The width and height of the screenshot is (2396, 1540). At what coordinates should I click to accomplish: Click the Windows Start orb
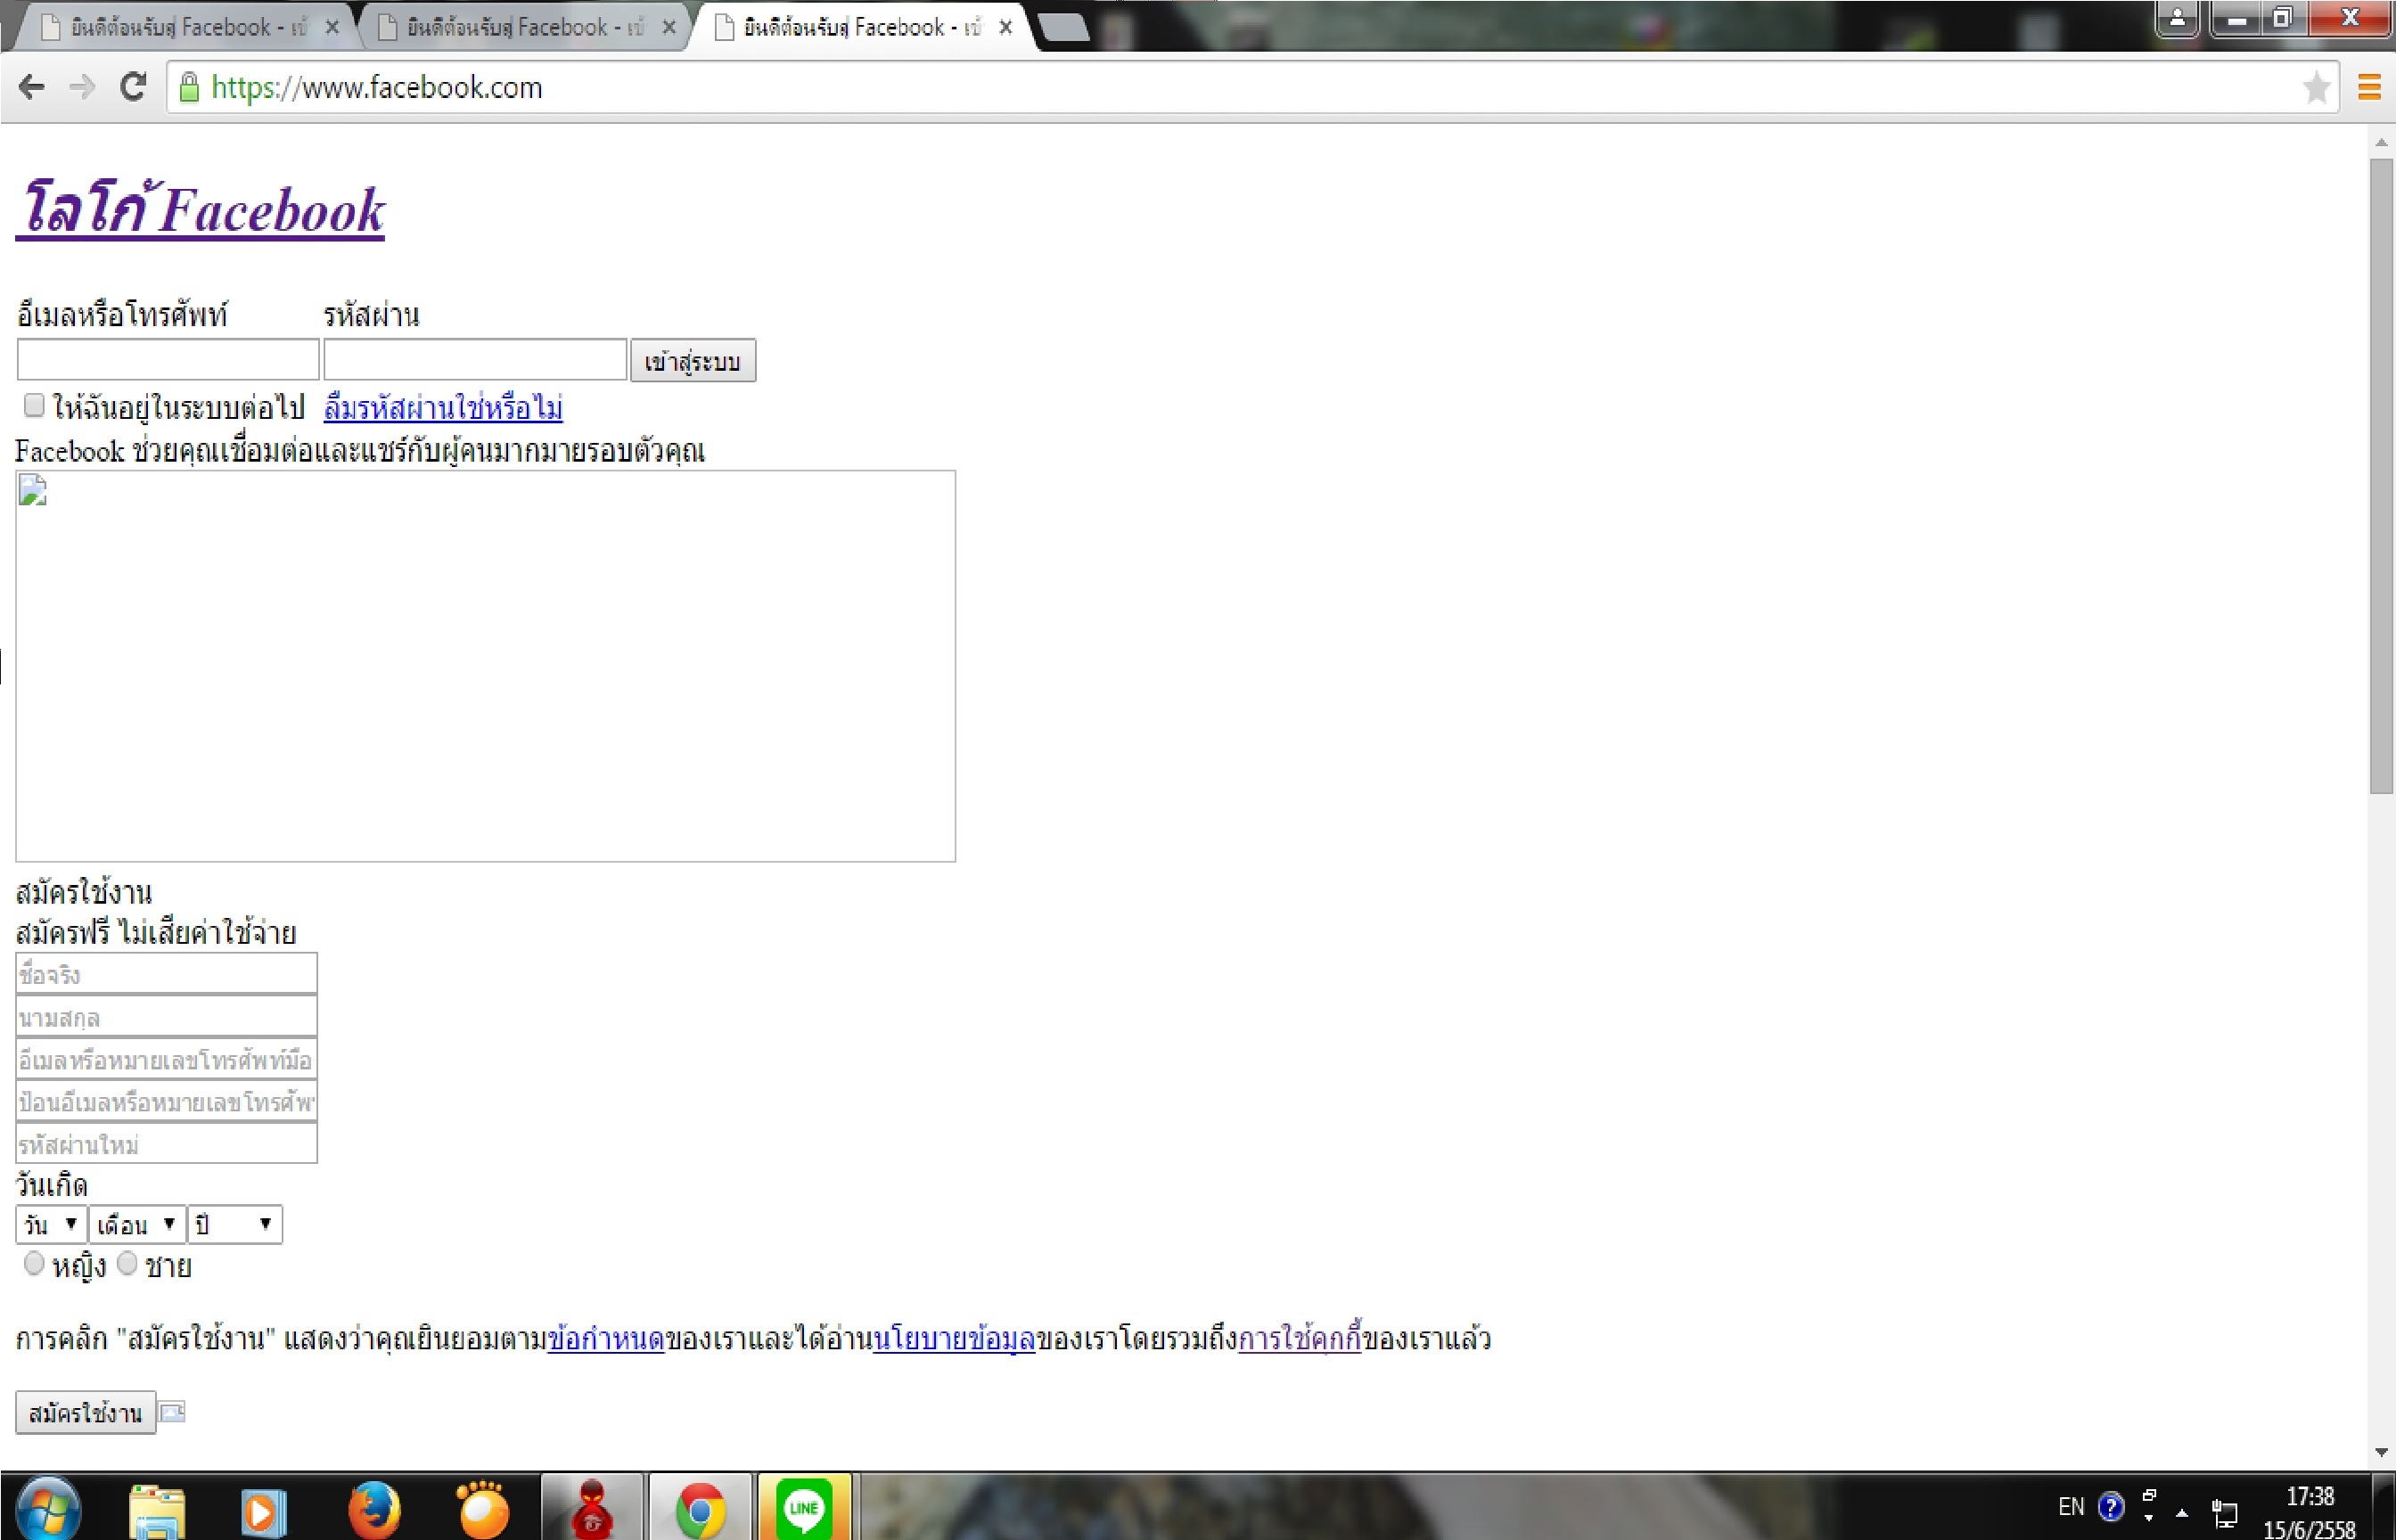pos(48,1509)
